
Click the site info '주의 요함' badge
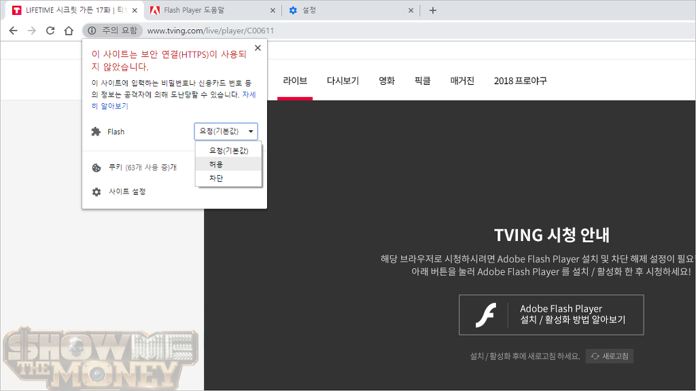(x=112, y=31)
